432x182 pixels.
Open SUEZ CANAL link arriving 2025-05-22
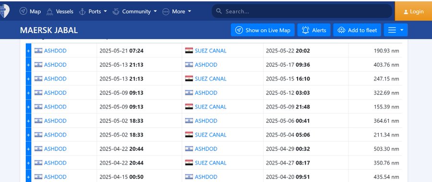coord(211,51)
